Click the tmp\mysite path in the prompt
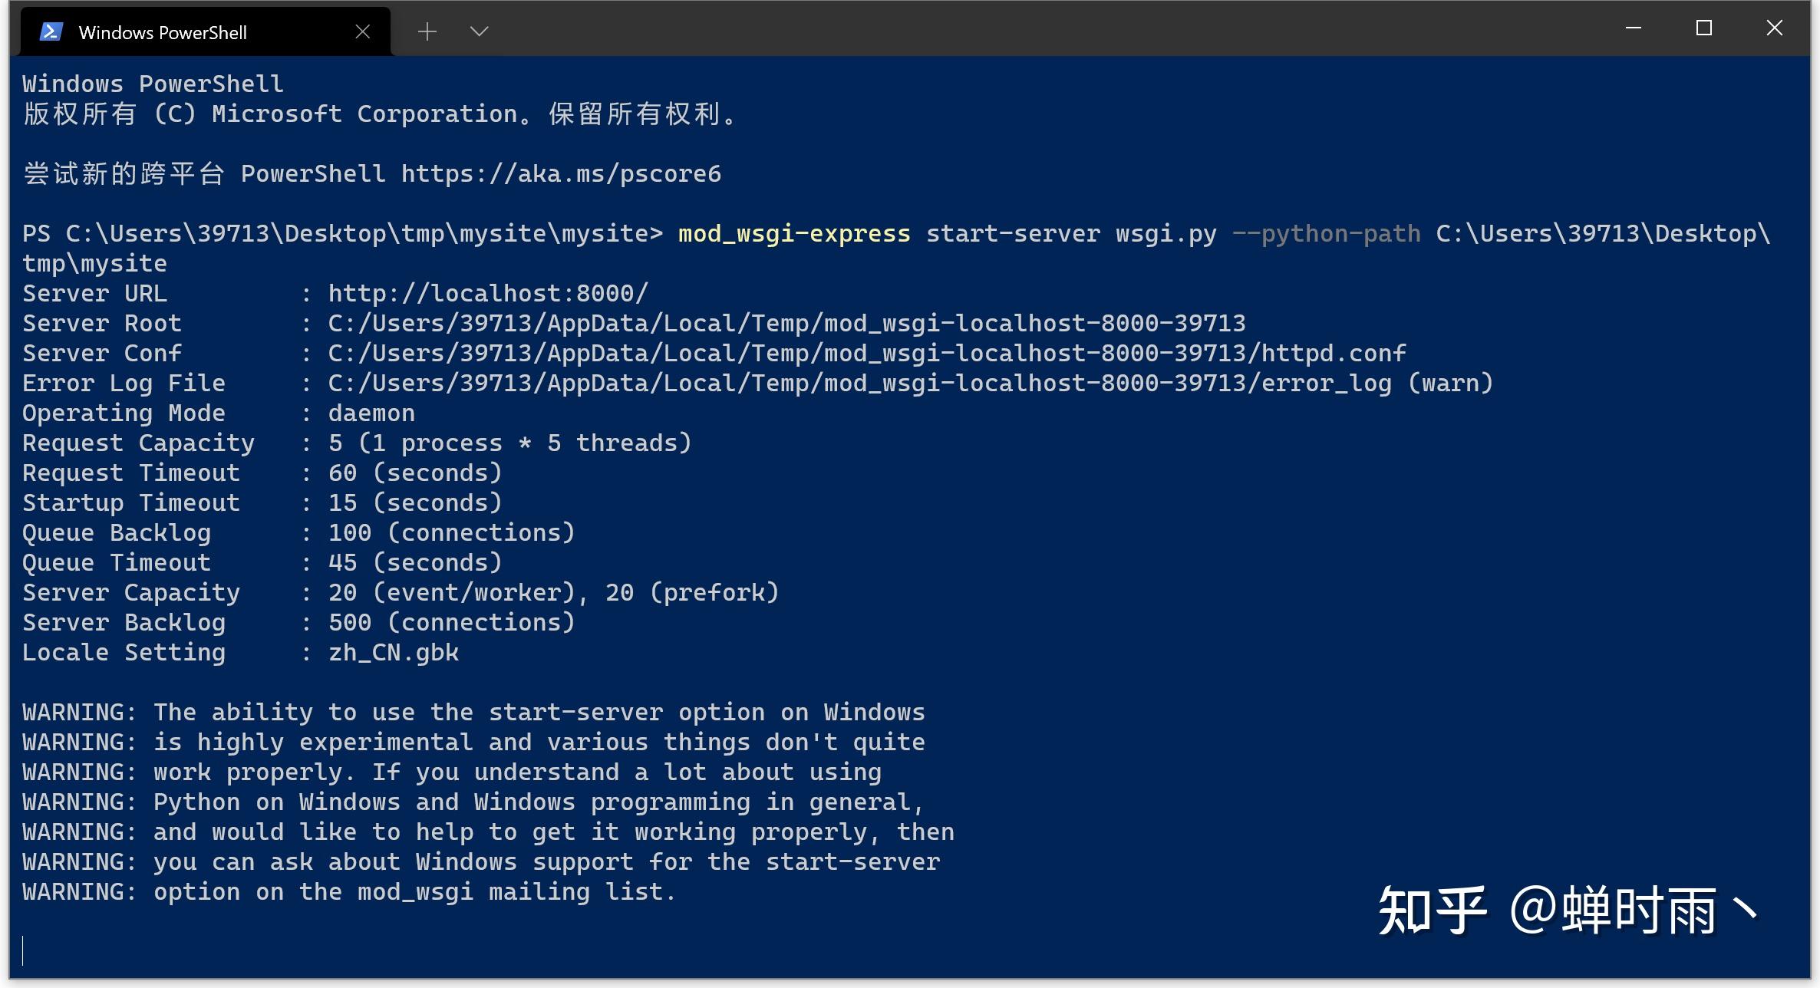The height and width of the screenshot is (988, 1820). point(94,262)
